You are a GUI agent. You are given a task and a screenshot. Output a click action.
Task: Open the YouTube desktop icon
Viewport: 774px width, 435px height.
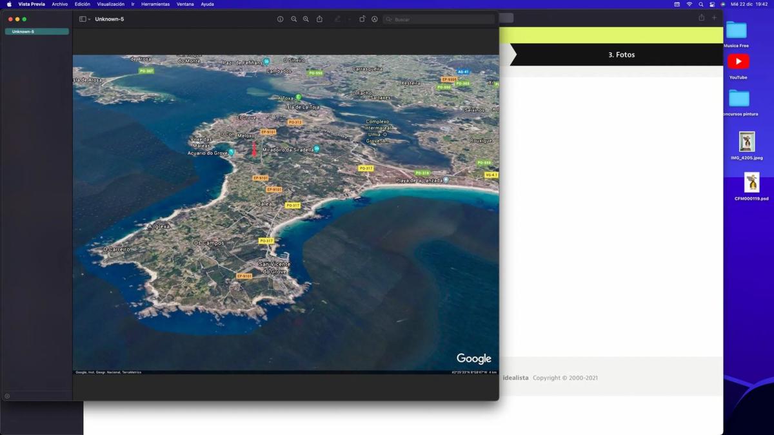(738, 63)
